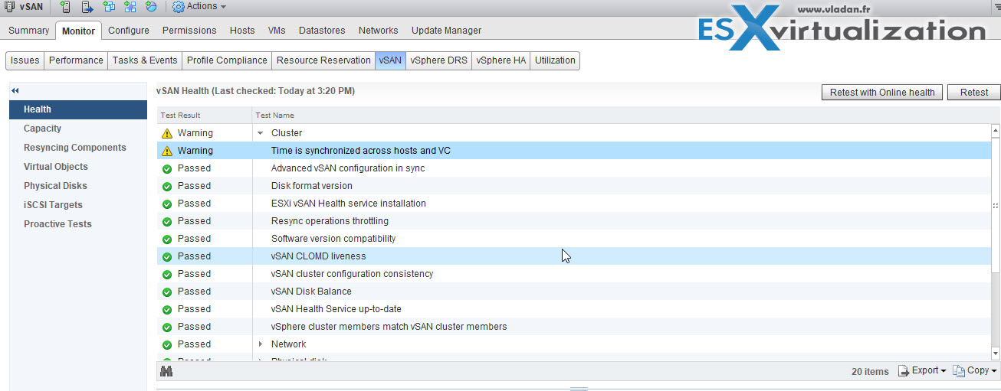Select the Resource Reservation sub-tab
This screenshot has height=391, width=1001.
[x=323, y=60]
